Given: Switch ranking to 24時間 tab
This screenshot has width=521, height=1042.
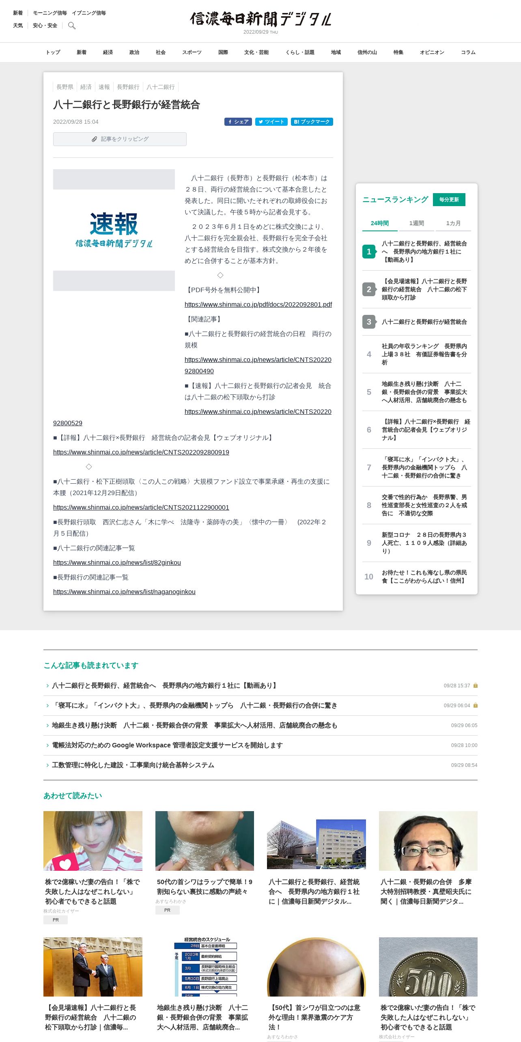Looking at the screenshot, I should point(380,223).
